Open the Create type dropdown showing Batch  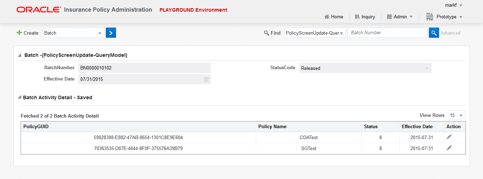[x=73, y=33]
